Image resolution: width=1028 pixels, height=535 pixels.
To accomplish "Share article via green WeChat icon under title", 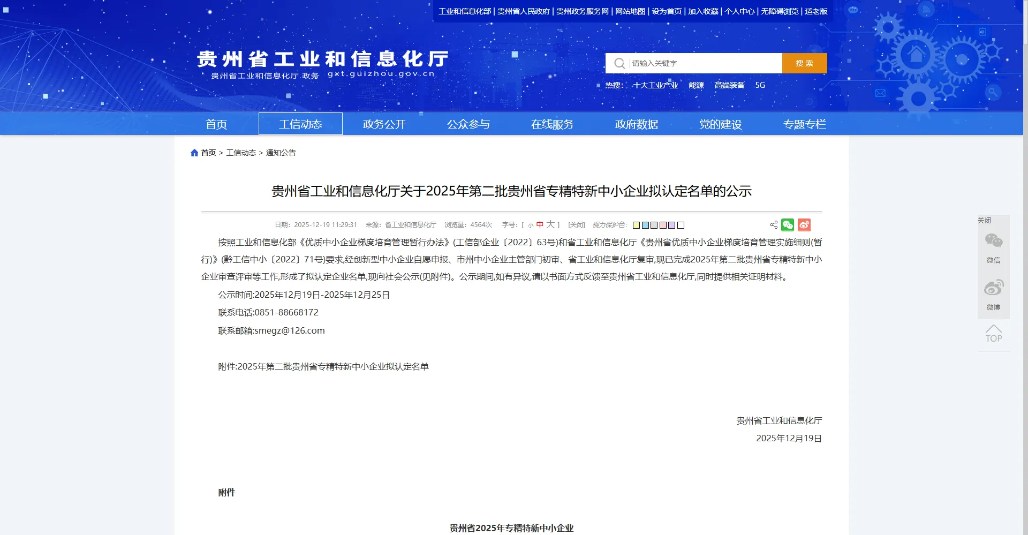I will pyautogui.click(x=788, y=225).
